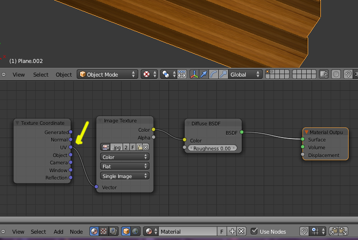Switch to compositing nodes tree type

pyautogui.click(x=113, y=231)
